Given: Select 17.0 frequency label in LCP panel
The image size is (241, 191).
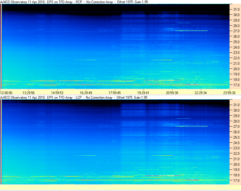Looking at the screenshot, I should tap(236, 180).
